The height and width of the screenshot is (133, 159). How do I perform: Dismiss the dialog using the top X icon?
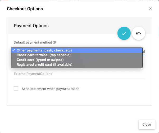click(150, 9)
